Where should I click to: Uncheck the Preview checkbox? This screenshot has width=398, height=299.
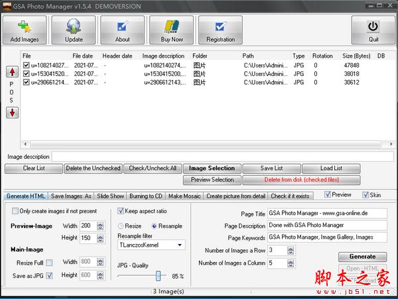(x=327, y=195)
